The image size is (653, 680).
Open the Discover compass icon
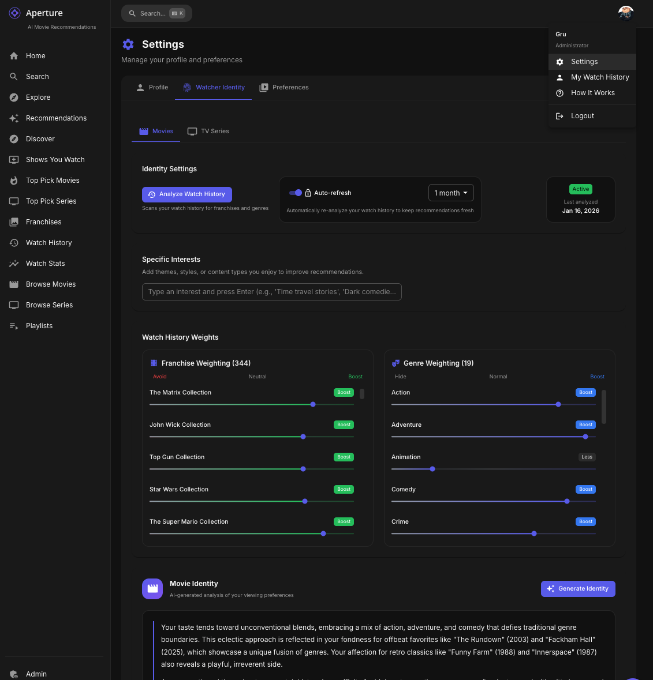pos(14,139)
